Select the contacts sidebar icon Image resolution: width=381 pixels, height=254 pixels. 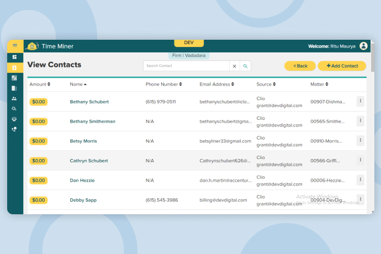tap(14, 68)
